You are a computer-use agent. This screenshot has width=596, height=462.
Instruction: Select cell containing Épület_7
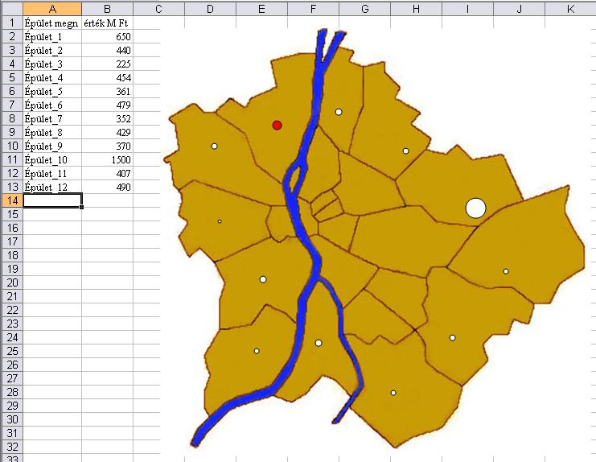pos(52,118)
